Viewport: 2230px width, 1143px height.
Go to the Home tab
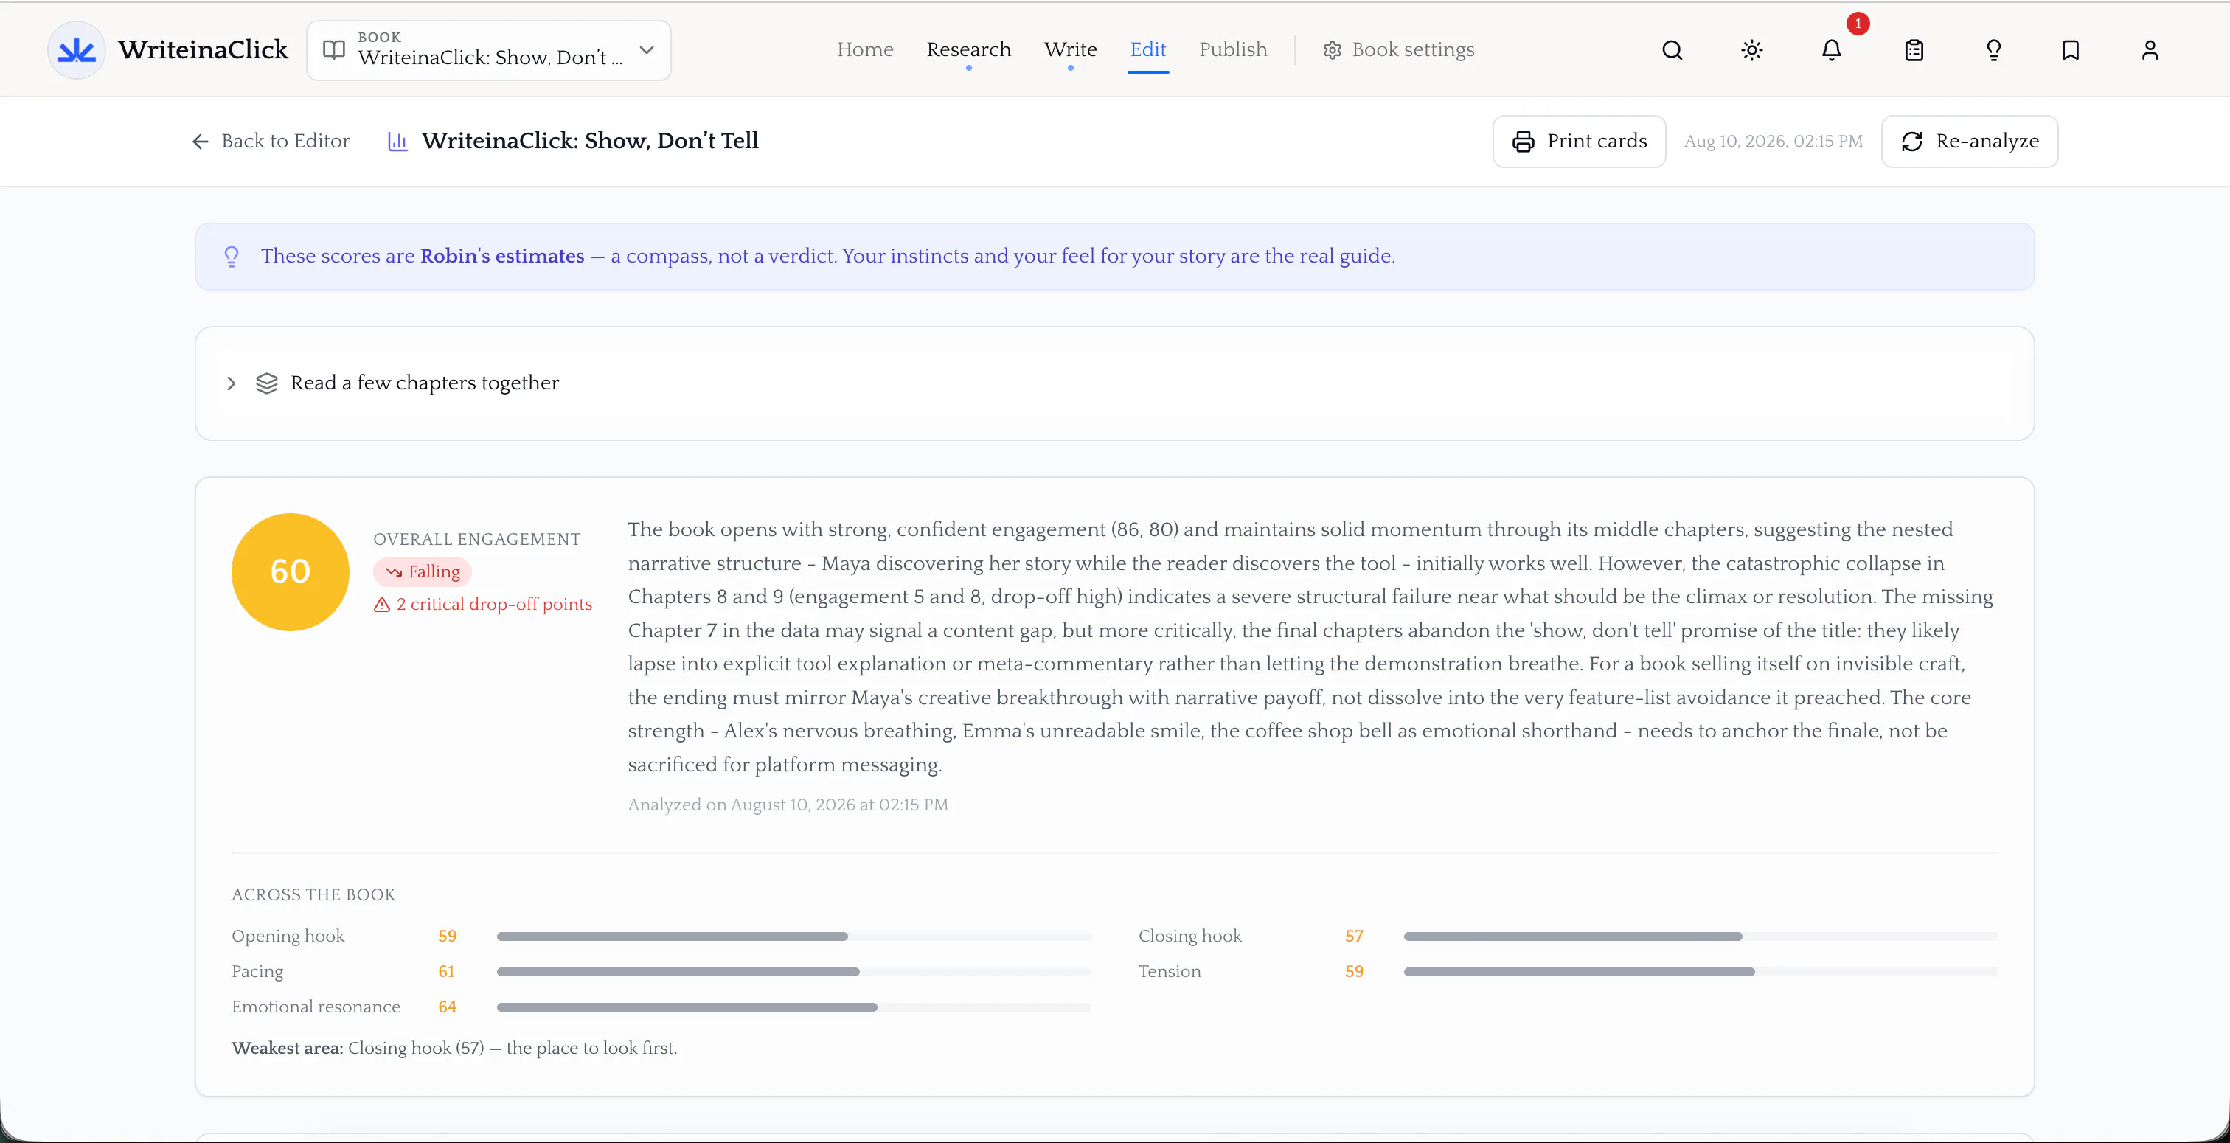point(865,49)
